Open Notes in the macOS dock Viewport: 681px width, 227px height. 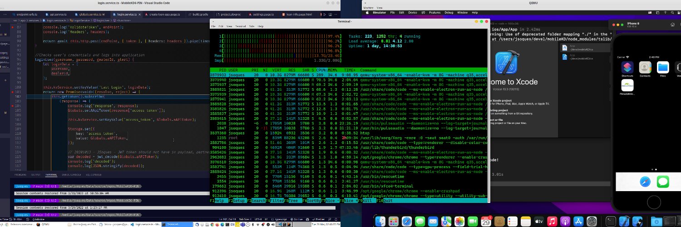click(525, 222)
